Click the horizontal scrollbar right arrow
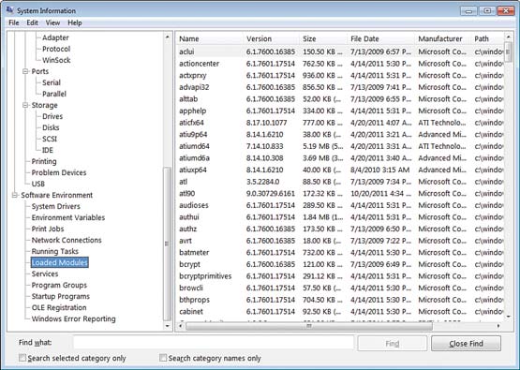Screen dimensions: 520x370 coord(498,326)
